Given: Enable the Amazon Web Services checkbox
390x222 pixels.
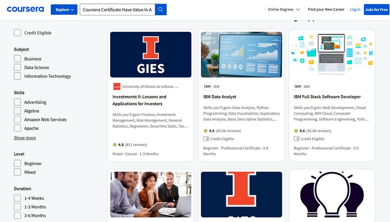Looking at the screenshot, I should 17,119.
